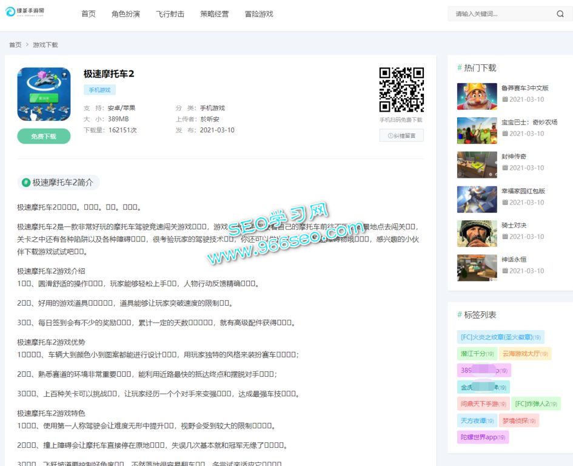This screenshot has height=466, width=573.
Task: Click the 骑士对决 thumbnail
Action: tap(477, 234)
